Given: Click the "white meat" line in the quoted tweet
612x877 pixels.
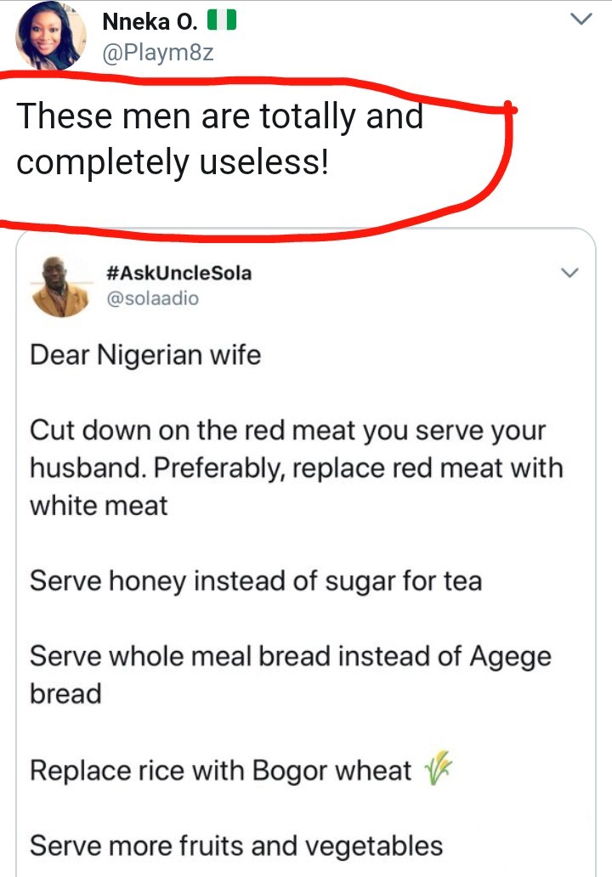Looking at the screenshot, I should 99,506.
